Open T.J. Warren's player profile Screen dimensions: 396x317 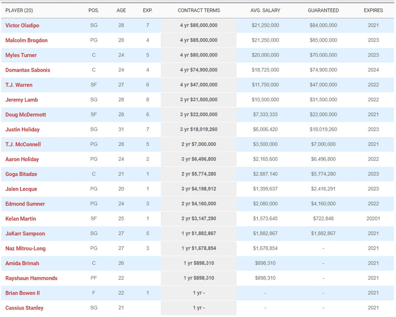click(x=19, y=85)
